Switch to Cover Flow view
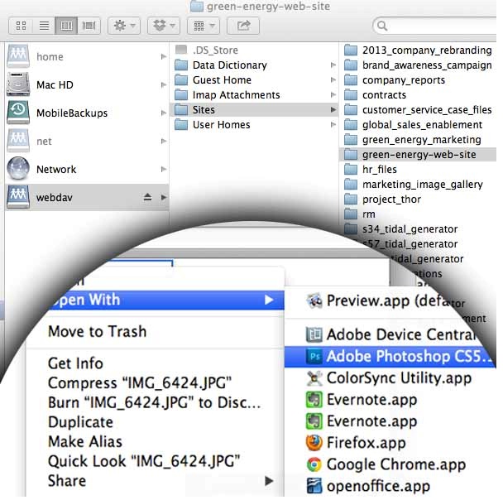This screenshot has width=503, height=500. (x=89, y=26)
